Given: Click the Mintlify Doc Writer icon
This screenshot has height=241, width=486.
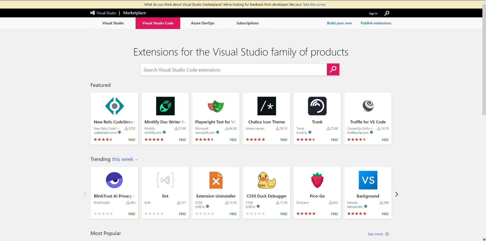Looking at the screenshot, I should pyautogui.click(x=165, y=106).
